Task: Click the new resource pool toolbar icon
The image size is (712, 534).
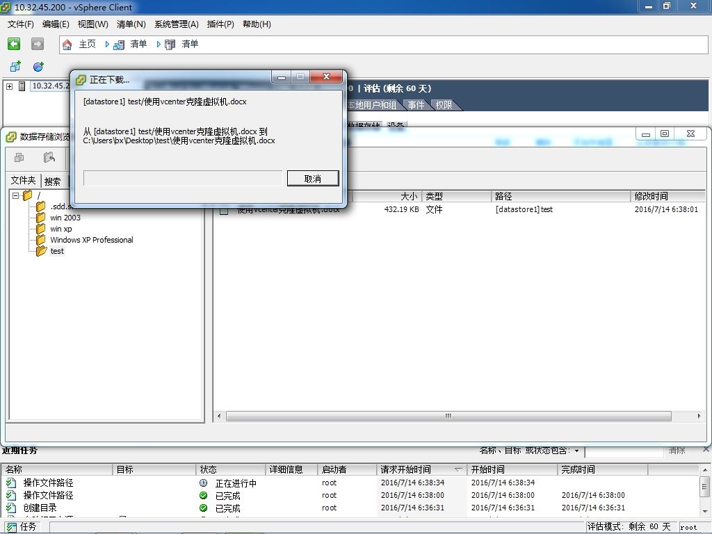Action: pos(39,67)
